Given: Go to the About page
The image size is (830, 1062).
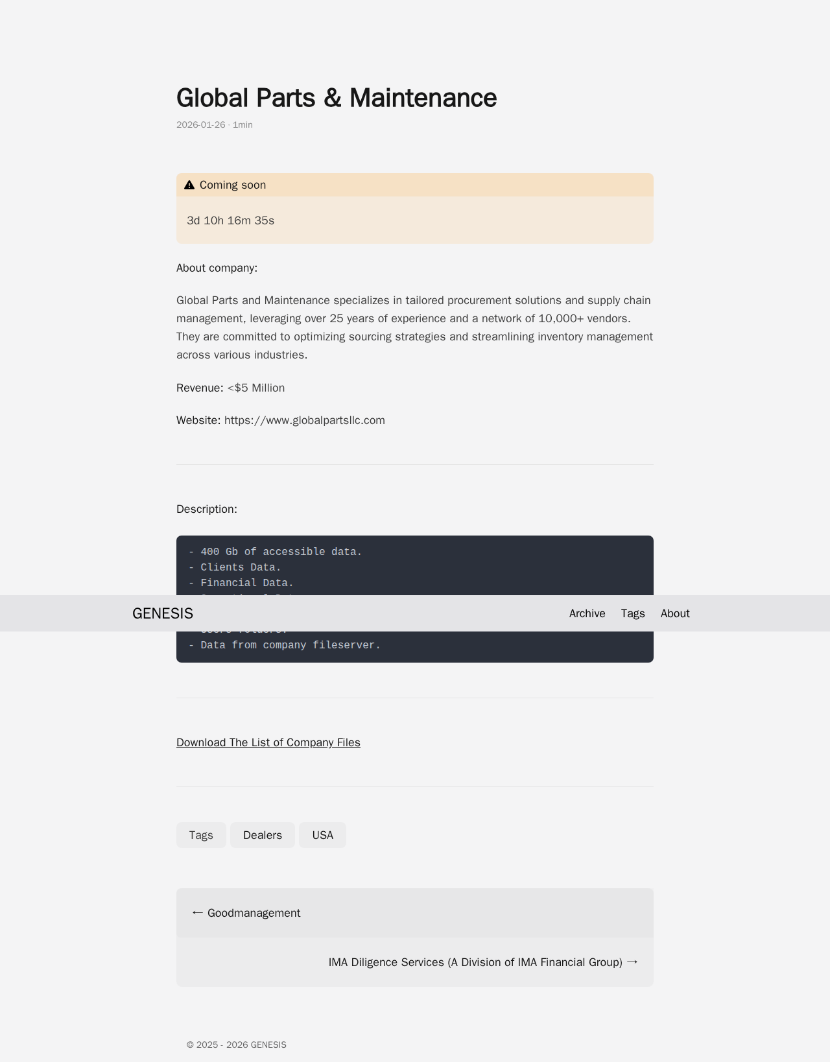Looking at the screenshot, I should [x=675, y=613].
